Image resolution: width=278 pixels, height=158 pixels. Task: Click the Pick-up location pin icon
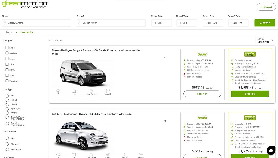pos(4,23)
